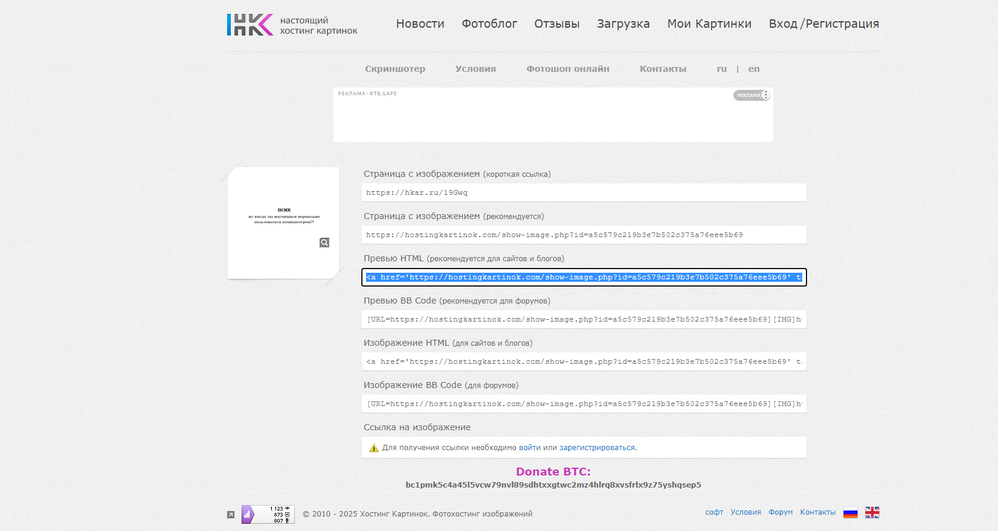Open the Условия footer link
The width and height of the screenshot is (998, 531).
click(745, 512)
